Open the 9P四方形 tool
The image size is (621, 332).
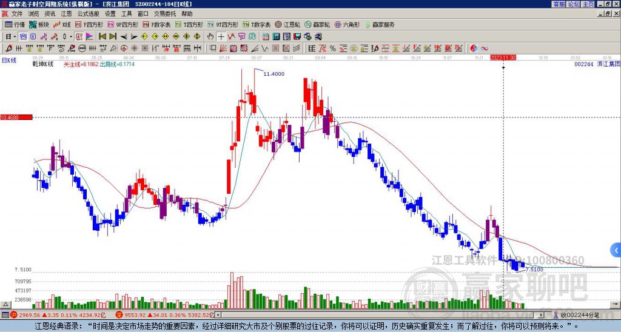click(123, 24)
